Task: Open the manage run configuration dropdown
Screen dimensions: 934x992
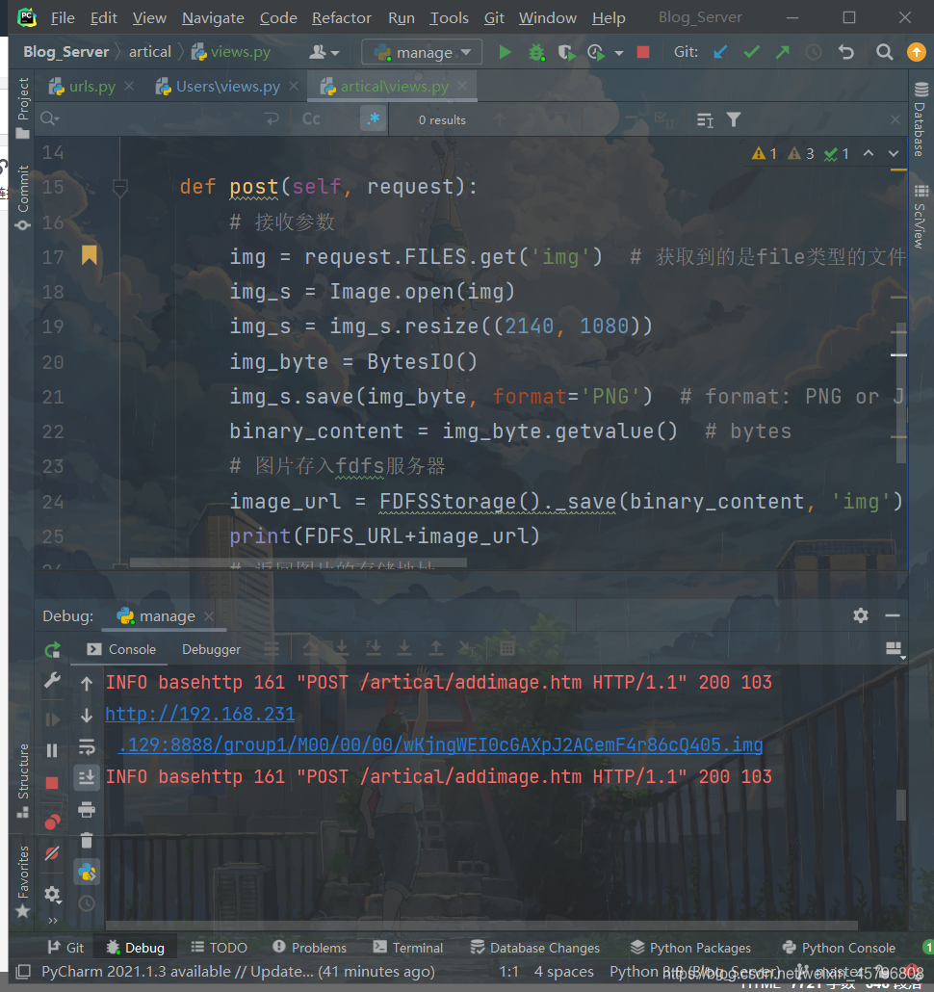Action: [x=422, y=52]
